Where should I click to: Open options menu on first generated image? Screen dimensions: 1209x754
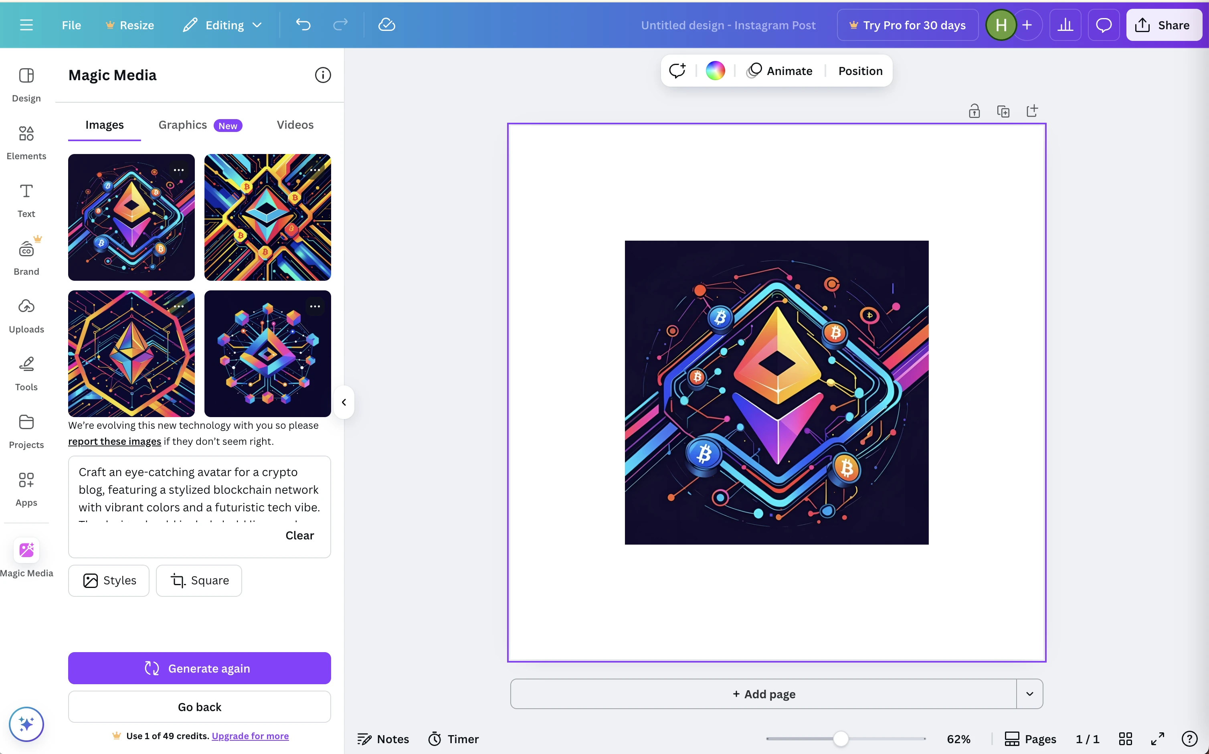tap(179, 170)
